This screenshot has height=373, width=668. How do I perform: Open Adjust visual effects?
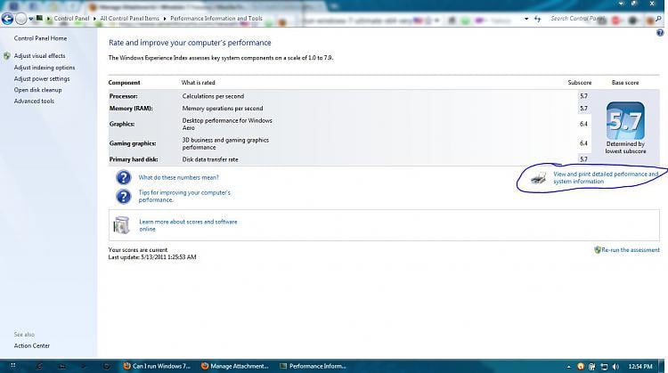[x=39, y=56]
